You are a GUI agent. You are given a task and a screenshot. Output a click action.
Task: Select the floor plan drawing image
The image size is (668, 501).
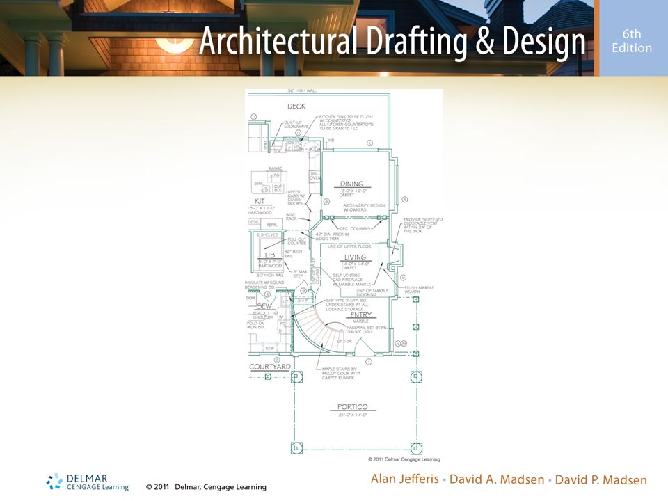tap(344, 276)
